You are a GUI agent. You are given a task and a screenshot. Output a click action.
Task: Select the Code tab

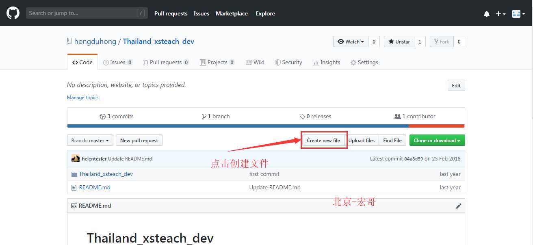pyautogui.click(x=82, y=62)
